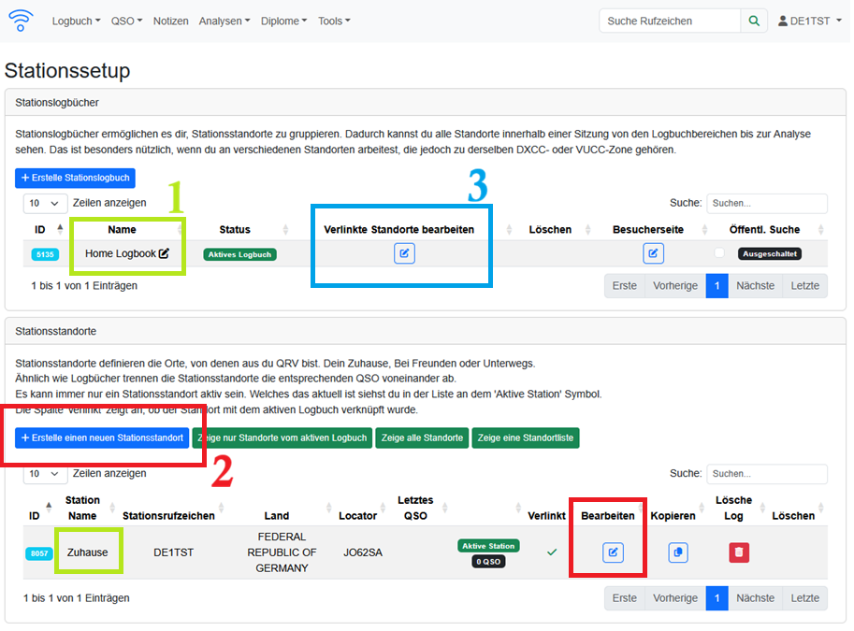Toggle the Öffentl. Suche checkbox for Home Logbook
854x631 pixels.
click(719, 253)
